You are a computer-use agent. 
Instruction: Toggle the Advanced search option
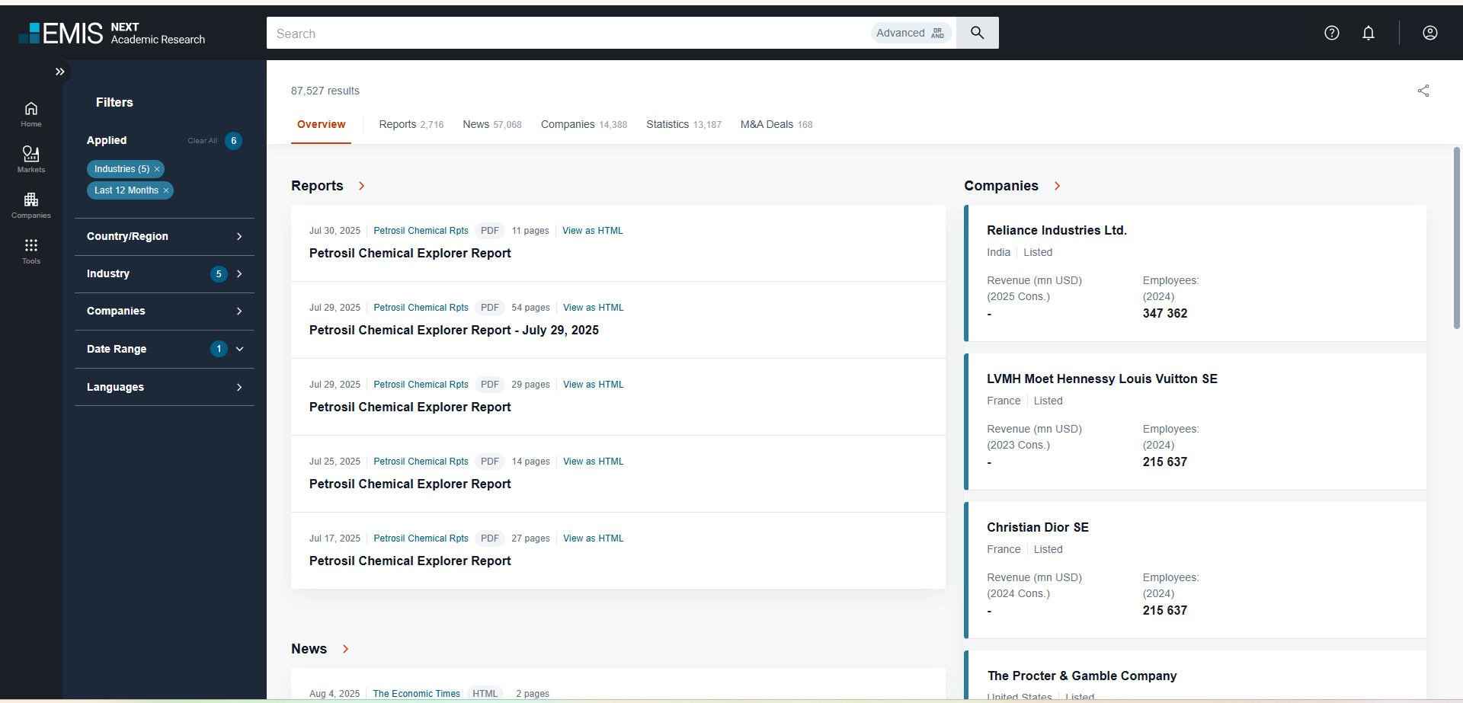coord(910,33)
